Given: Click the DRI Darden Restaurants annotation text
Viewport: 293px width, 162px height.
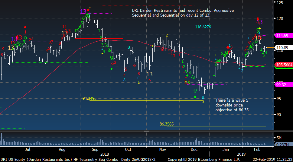Looking at the screenshot, I should click(183, 13).
